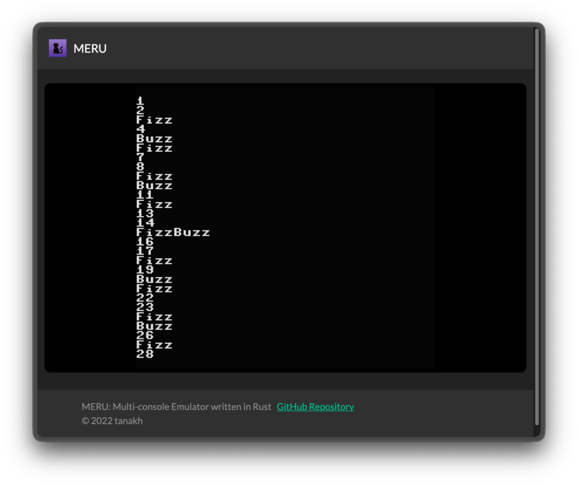Click the number 4 in emulator output

(x=141, y=129)
